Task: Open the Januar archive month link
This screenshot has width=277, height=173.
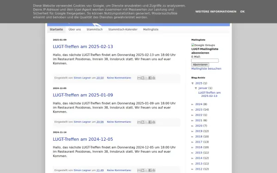Action: [x=203, y=88]
